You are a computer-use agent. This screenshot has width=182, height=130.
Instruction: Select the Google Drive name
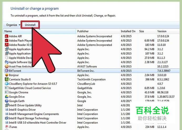pos(17,97)
